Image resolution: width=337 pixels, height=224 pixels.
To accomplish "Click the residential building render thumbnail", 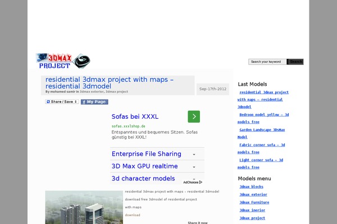I will (84, 207).
